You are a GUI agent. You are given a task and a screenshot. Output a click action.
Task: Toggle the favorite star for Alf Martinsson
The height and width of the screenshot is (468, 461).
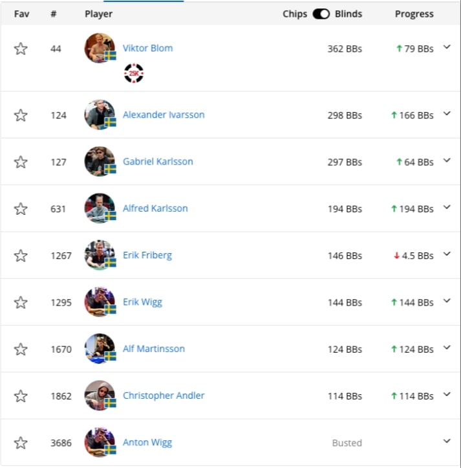coord(21,349)
